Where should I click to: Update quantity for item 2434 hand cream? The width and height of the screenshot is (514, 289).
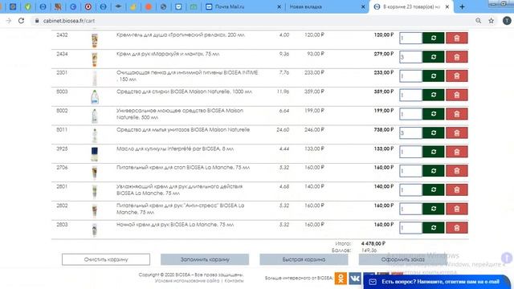point(434,57)
